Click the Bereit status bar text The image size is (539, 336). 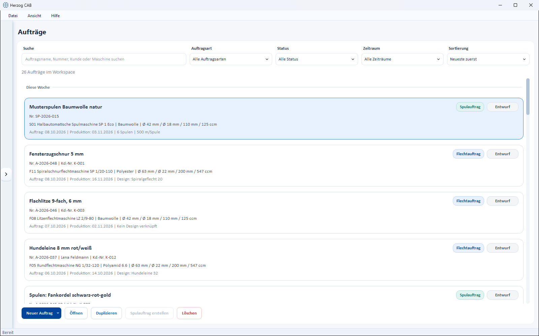[x=8, y=333]
